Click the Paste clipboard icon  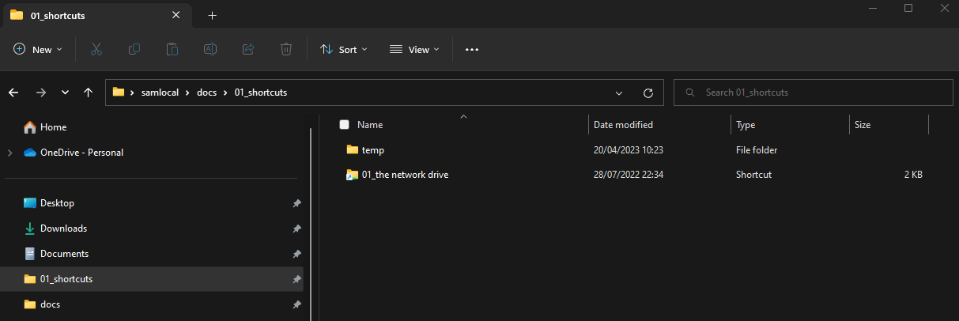(172, 49)
